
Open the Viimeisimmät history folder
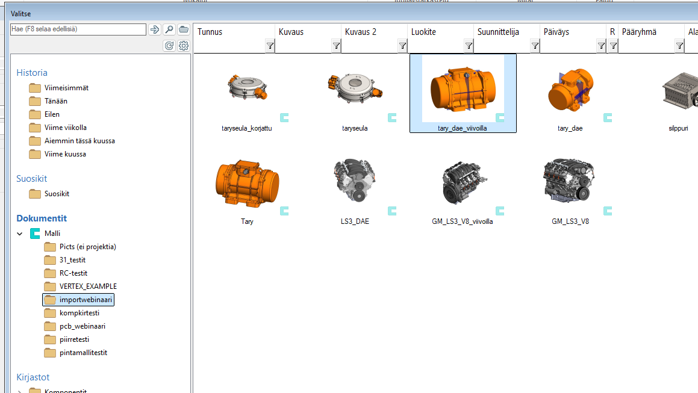(66, 88)
